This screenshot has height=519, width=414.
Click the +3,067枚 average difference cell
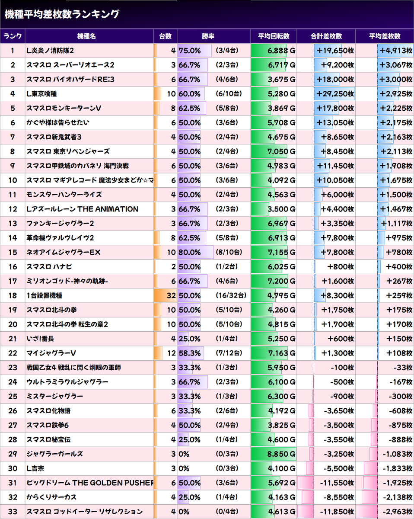pos(385,65)
